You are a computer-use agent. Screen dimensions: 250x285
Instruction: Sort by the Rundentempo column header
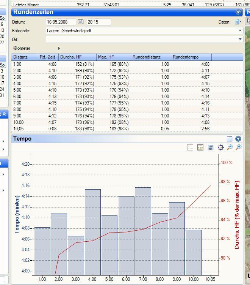[191, 57]
